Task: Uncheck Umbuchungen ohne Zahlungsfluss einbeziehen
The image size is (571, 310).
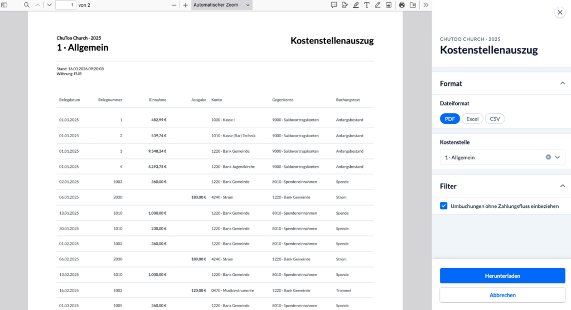Action: (x=443, y=206)
